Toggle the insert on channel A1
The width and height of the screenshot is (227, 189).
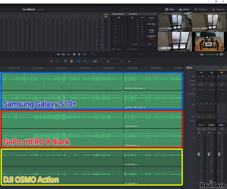click(201, 84)
